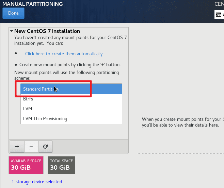The width and height of the screenshot is (224, 188).
Task: Click the reload storage configuration icon
Action: click(x=45, y=147)
